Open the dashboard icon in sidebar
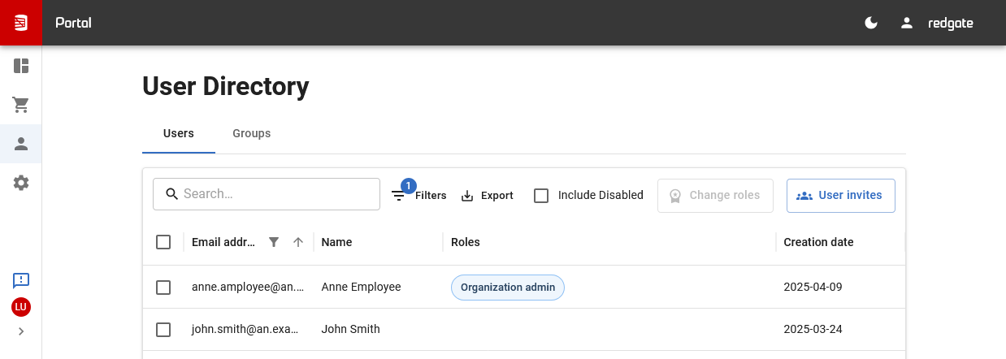Screen dimensions: 1006x359 coord(21,66)
